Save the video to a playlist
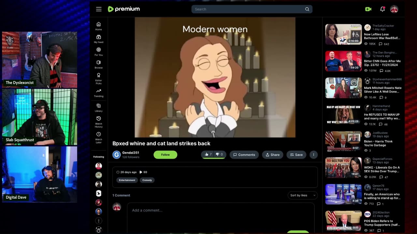The image size is (417, 234). point(296,155)
